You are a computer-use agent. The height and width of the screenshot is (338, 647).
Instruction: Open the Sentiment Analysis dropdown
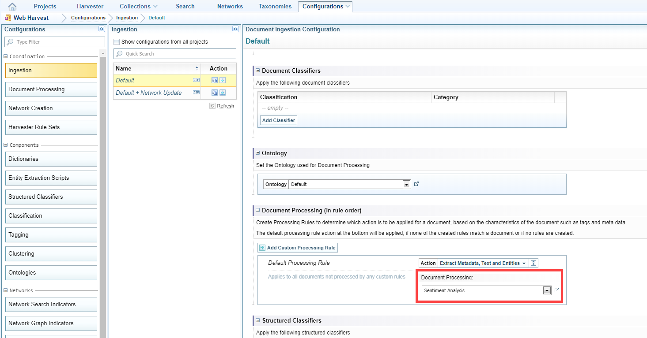coord(547,290)
